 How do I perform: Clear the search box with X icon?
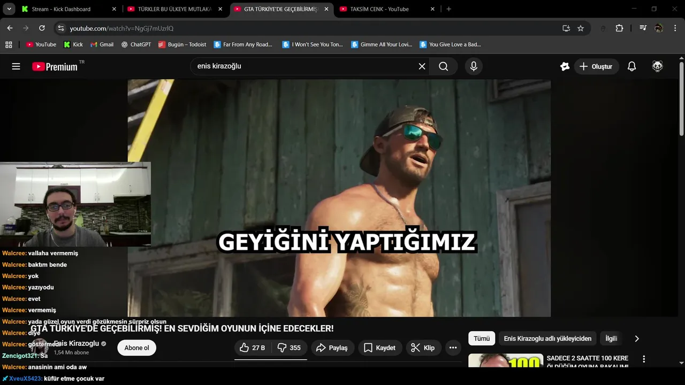coord(422,66)
